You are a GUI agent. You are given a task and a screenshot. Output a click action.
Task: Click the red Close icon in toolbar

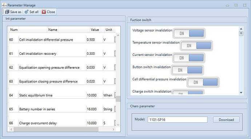click(x=44, y=12)
